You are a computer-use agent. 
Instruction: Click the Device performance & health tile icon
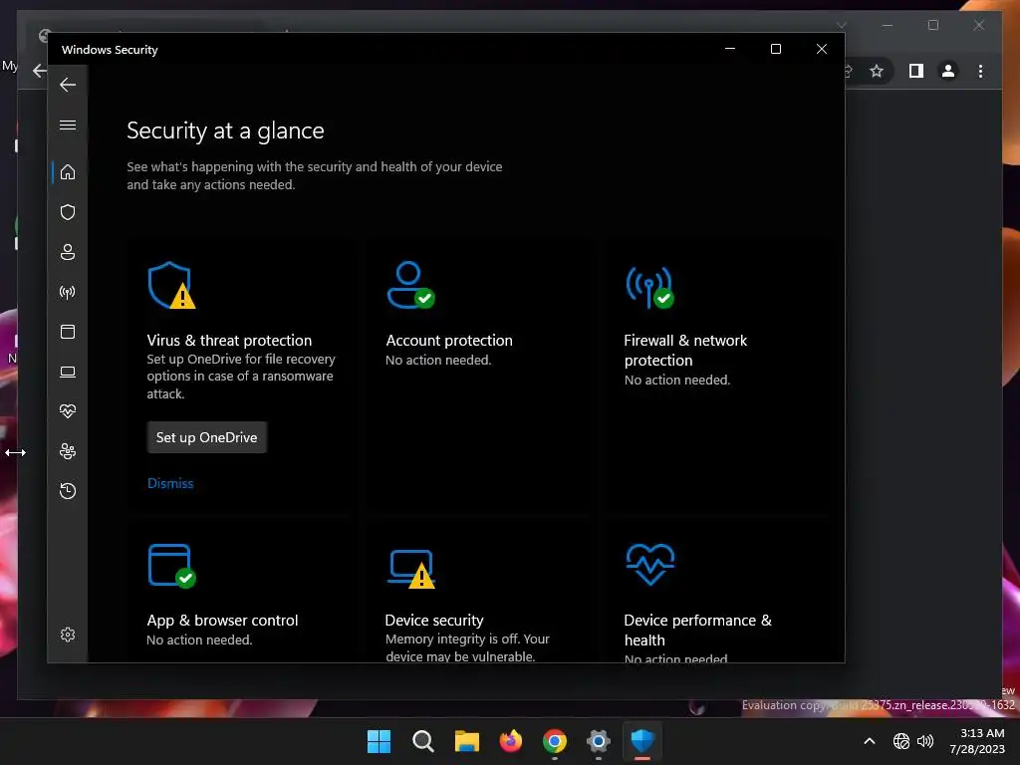pyautogui.click(x=649, y=565)
